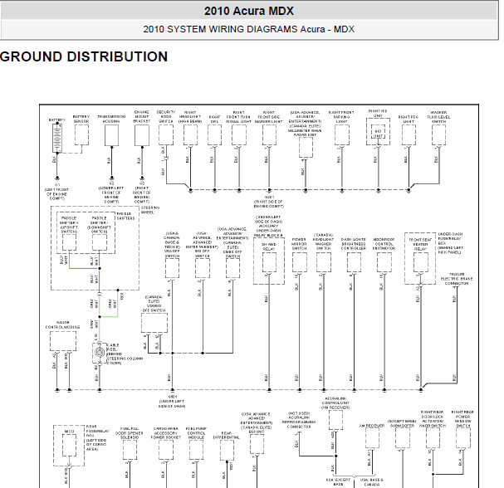The width and height of the screenshot is (504, 488).
Task: Click the Gauge Control Module box
Action: pos(63,341)
